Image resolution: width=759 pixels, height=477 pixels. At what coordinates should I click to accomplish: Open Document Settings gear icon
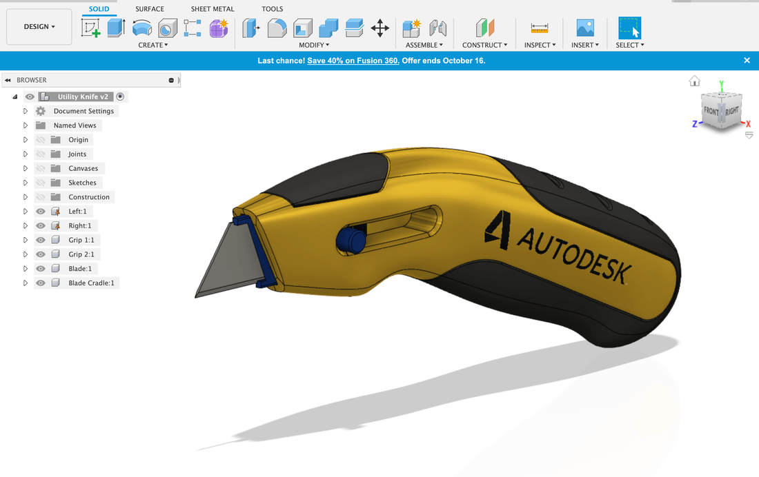click(x=41, y=111)
